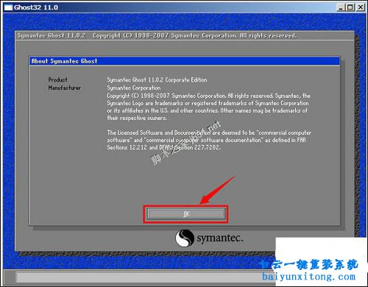Click the Chinese one-key reinstall system logo
Viewport: 368px width, 287px height.
[x=309, y=264]
